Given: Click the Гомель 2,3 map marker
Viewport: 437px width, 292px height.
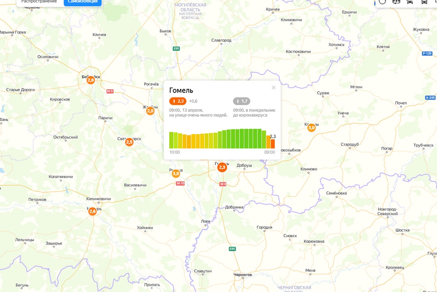Looking at the screenshot, I should 222,167.
